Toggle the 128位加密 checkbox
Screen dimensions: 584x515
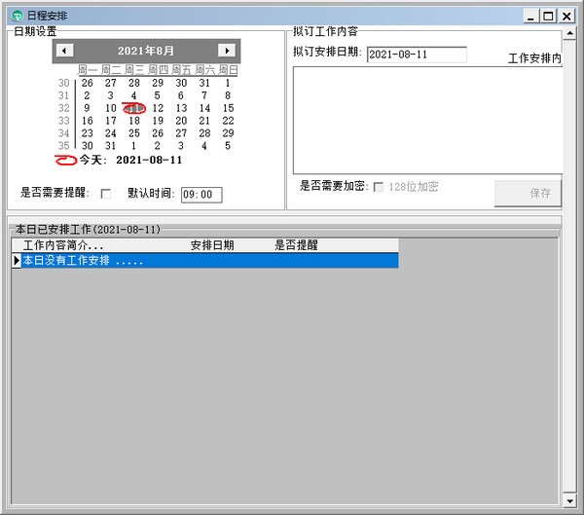[x=378, y=187]
